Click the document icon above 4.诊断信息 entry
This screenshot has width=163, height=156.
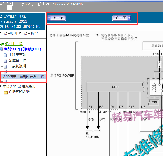click(x=5, y=71)
